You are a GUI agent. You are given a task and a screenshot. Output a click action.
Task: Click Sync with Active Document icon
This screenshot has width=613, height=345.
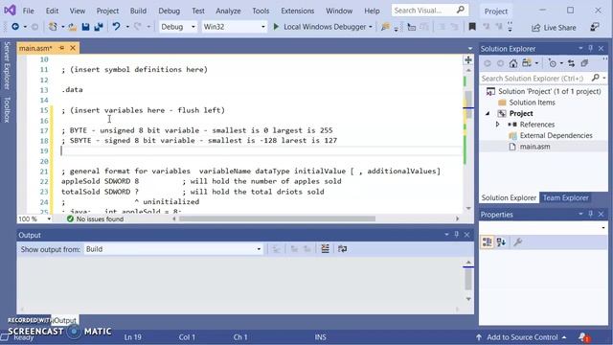(x=571, y=63)
